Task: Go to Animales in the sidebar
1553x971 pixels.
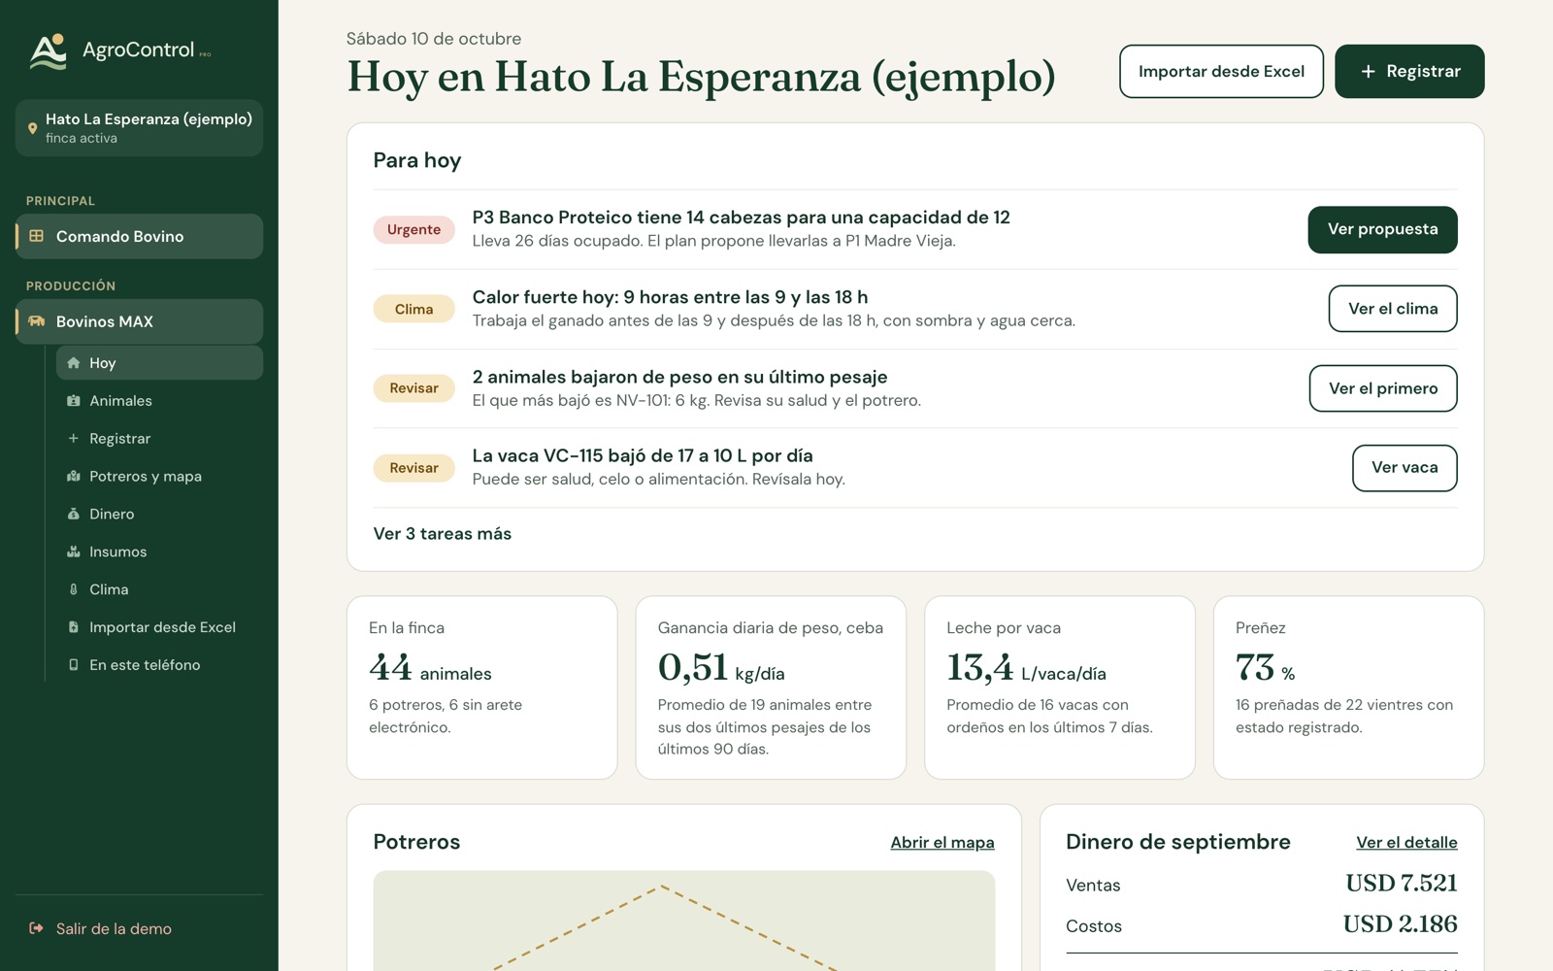Action: click(x=159, y=400)
